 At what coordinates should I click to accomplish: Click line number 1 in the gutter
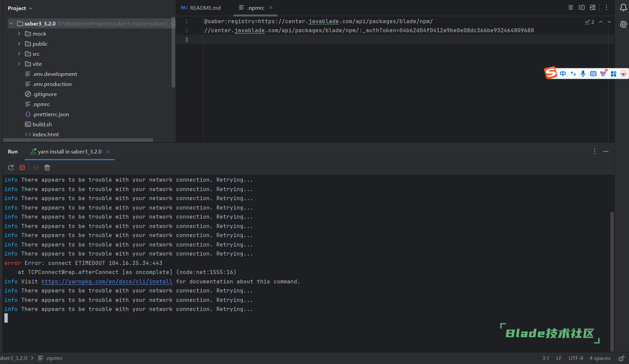click(187, 21)
